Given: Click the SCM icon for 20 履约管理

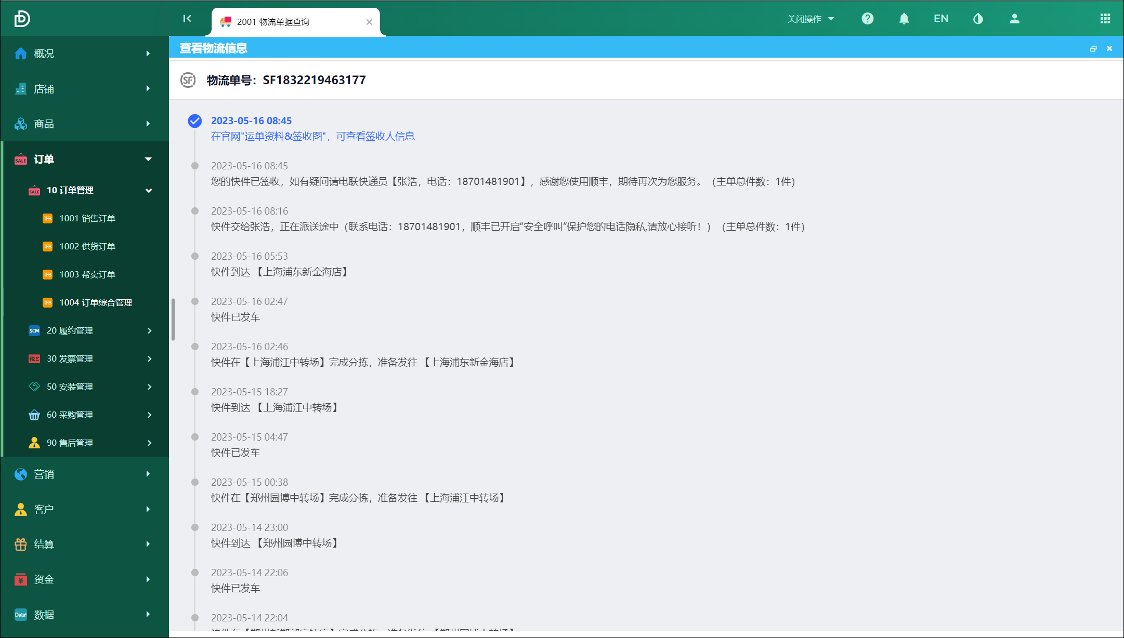Looking at the screenshot, I should [34, 330].
